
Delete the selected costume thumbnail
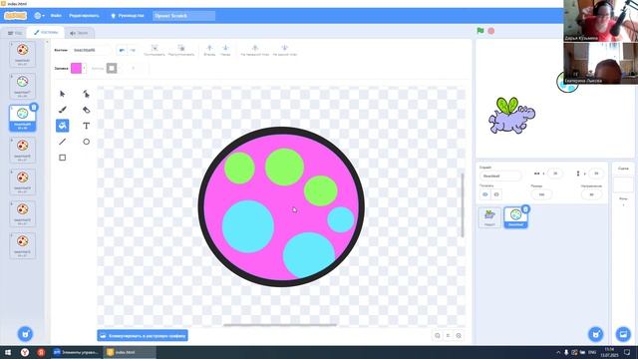pyautogui.click(x=34, y=107)
